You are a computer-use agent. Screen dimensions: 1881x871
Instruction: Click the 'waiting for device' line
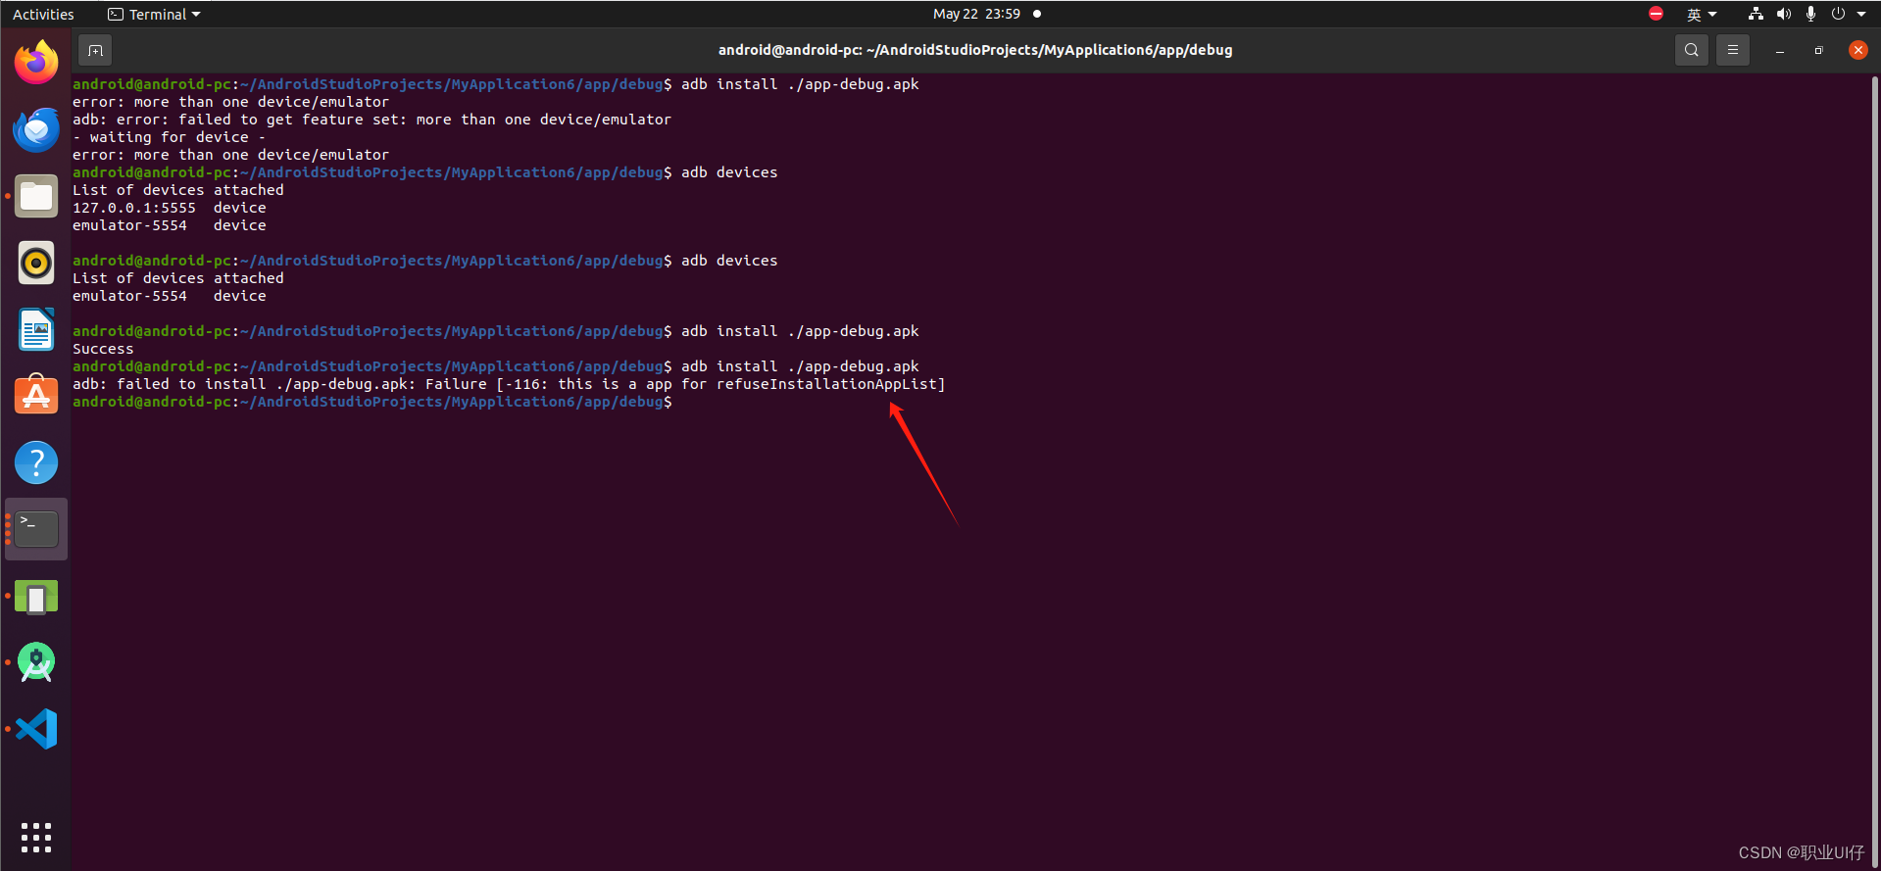[x=170, y=137]
